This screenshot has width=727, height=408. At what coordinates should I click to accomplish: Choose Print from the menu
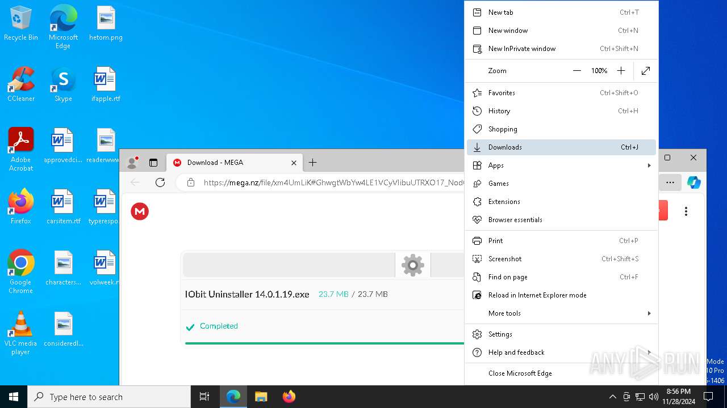pyautogui.click(x=561, y=241)
